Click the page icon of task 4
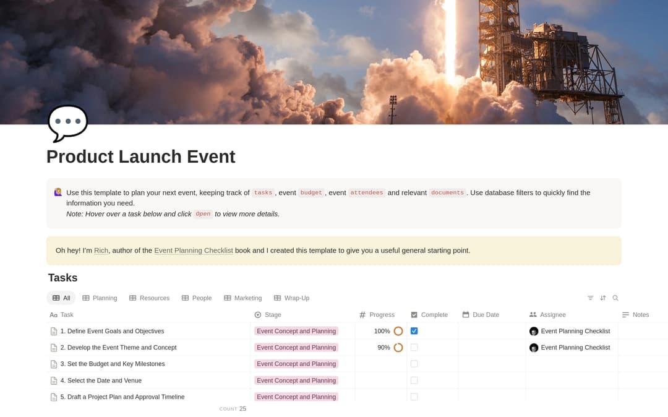The height and width of the screenshot is (417, 668). pyautogui.click(x=54, y=380)
